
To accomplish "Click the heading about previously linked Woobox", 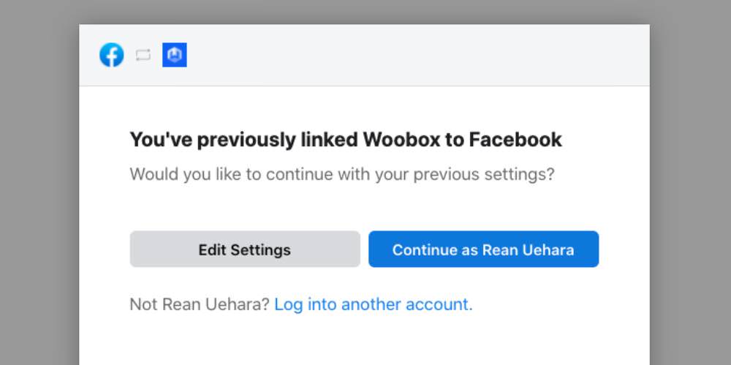I will coord(346,140).
